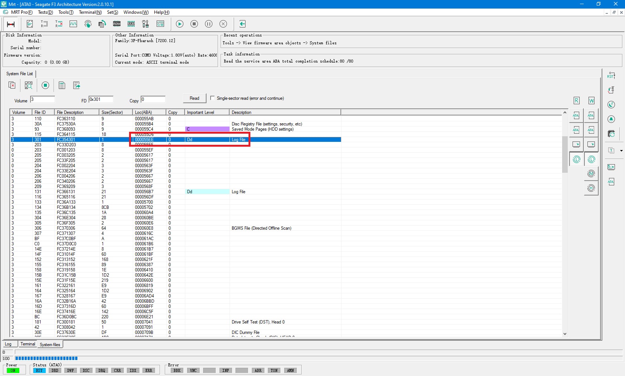625x376 pixels.
Task: Sort by Important Level column header
Action: (x=207, y=112)
